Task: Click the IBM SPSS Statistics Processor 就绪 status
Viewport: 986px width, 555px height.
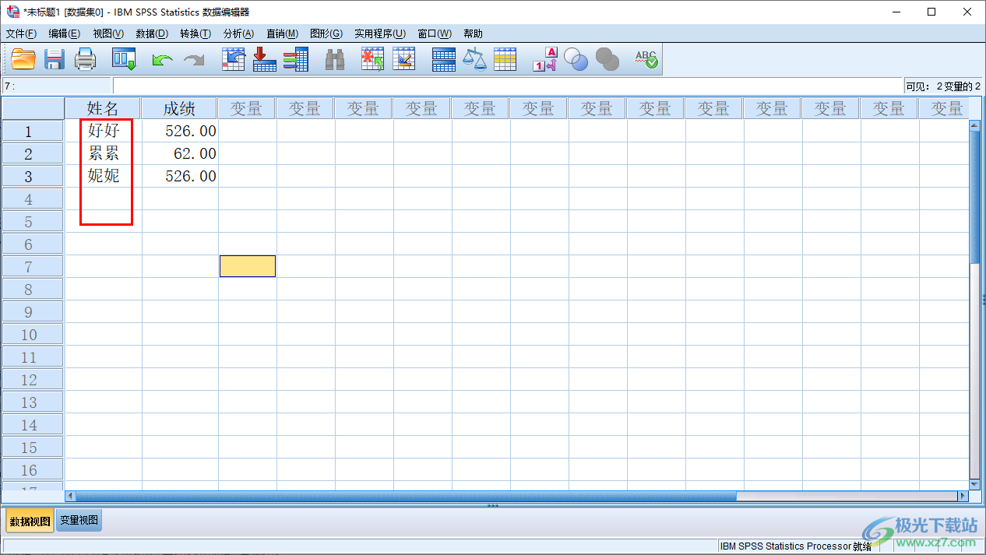Action: [796, 546]
